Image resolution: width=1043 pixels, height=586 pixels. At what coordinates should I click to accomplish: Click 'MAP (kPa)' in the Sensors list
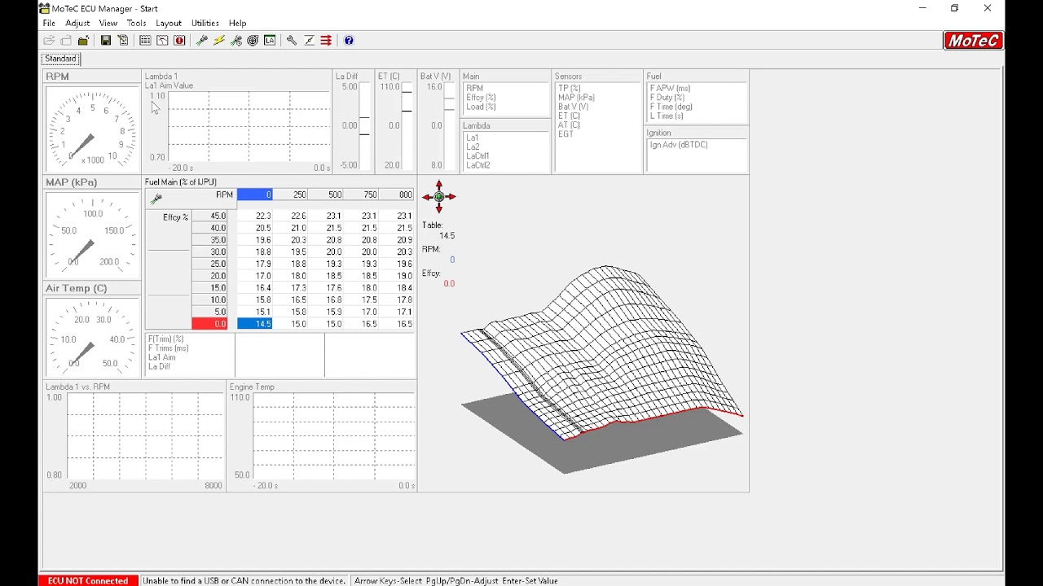pos(576,98)
